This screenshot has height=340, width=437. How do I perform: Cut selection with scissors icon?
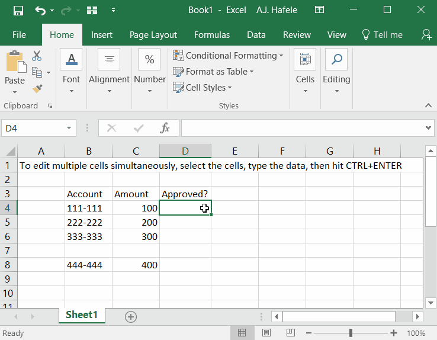click(37, 56)
